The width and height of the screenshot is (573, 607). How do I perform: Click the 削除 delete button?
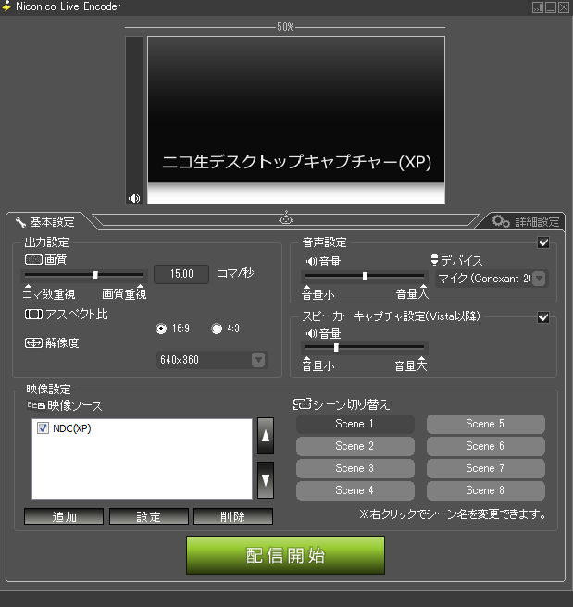(x=233, y=516)
